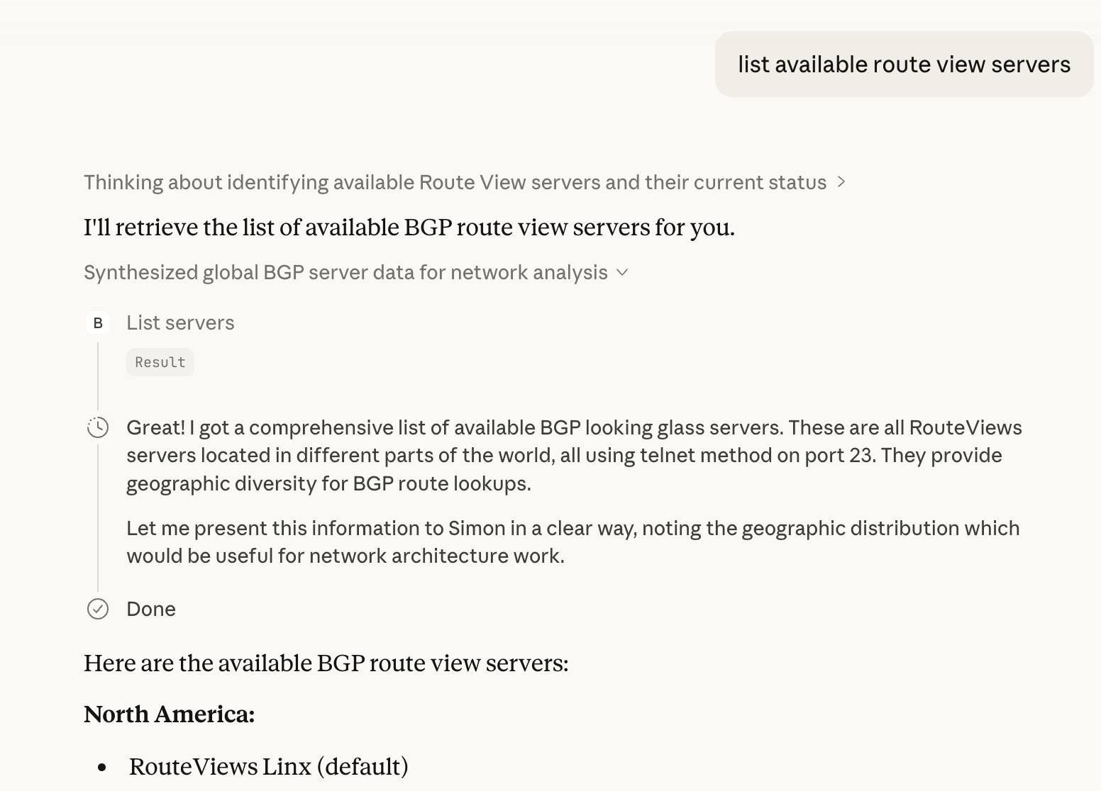Click the North America section heading
The image size is (1101, 791).
pyautogui.click(x=170, y=714)
